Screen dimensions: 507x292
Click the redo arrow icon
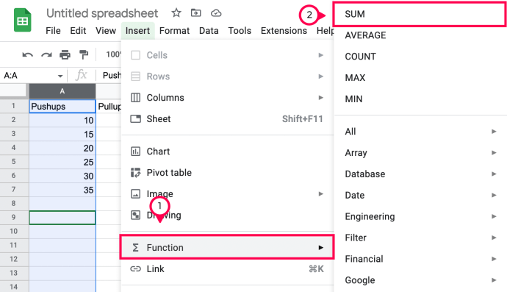point(46,54)
